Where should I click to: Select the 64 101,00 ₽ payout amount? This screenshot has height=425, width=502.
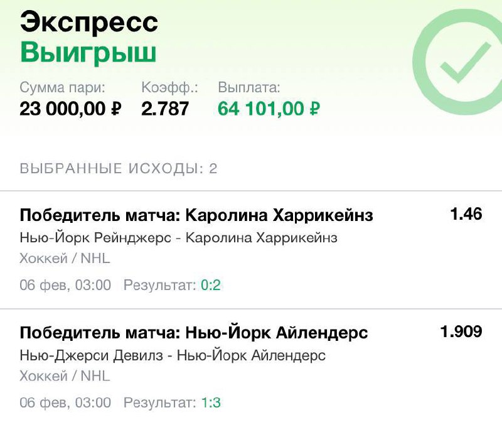pyautogui.click(x=269, y=109)
